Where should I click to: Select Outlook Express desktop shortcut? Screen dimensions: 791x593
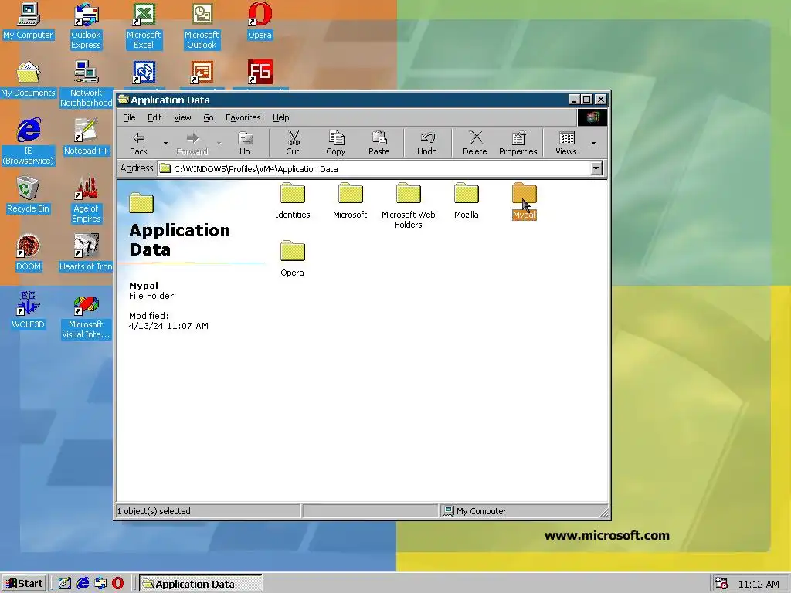tap(86, 26)
